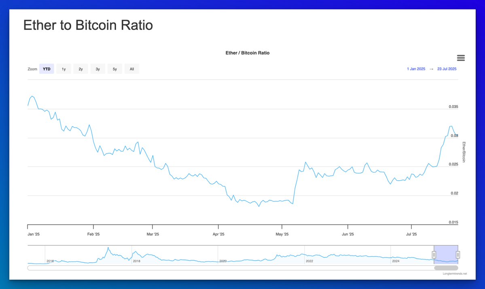Edit the end date 23 Jul 2025

click(447, 69)
